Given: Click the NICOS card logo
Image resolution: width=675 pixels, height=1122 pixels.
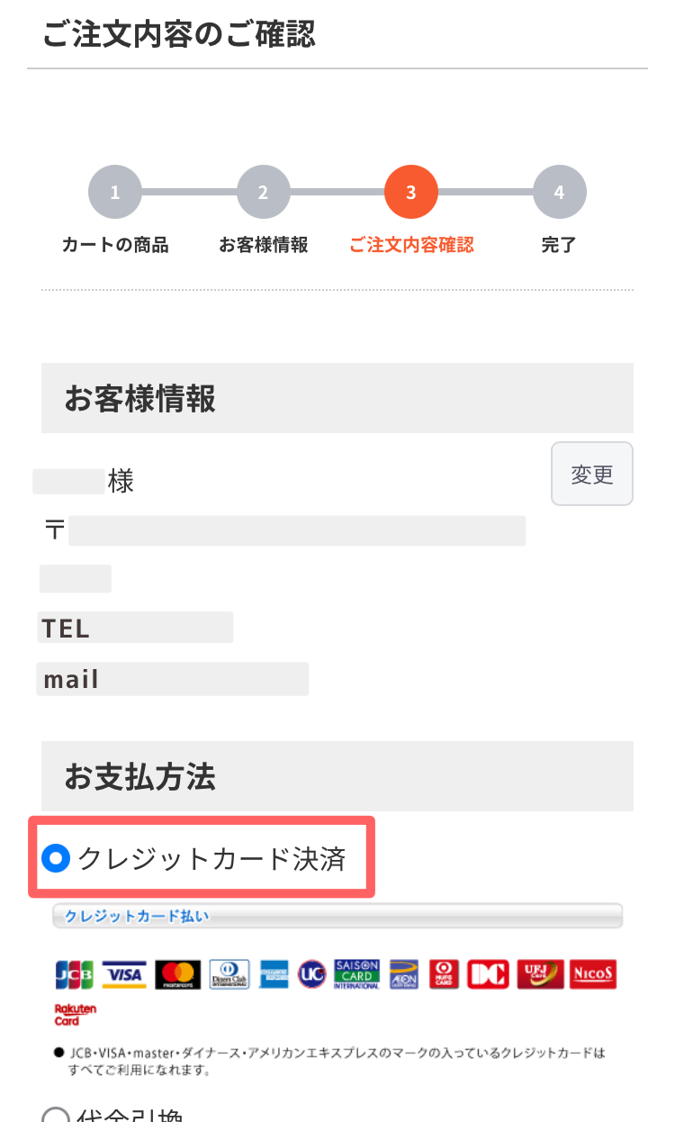Looking at the screenshot, I should [x=594, y=973].
